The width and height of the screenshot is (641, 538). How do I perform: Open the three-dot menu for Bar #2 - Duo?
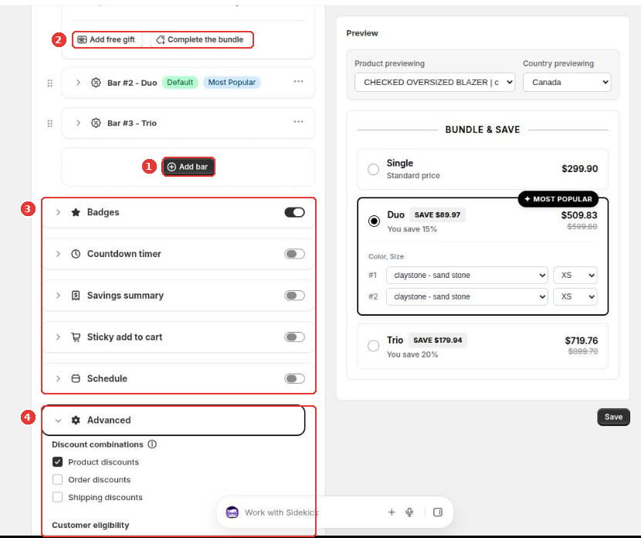coord(298,82)
